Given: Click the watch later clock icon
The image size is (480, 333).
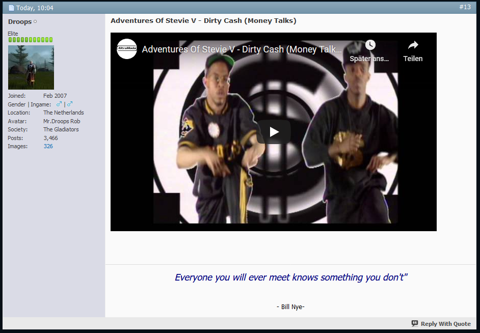Looking at the screenshot, I should [370, 45].
